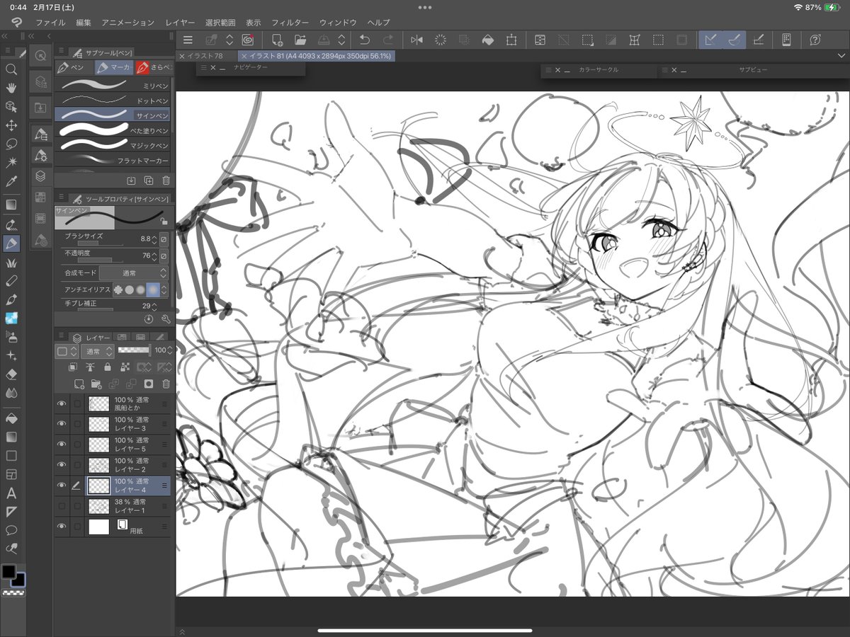Viewport: 850px width, 637px height.
Task: Hide the レイヤー 2 layer eye
Action: (62, 465)
